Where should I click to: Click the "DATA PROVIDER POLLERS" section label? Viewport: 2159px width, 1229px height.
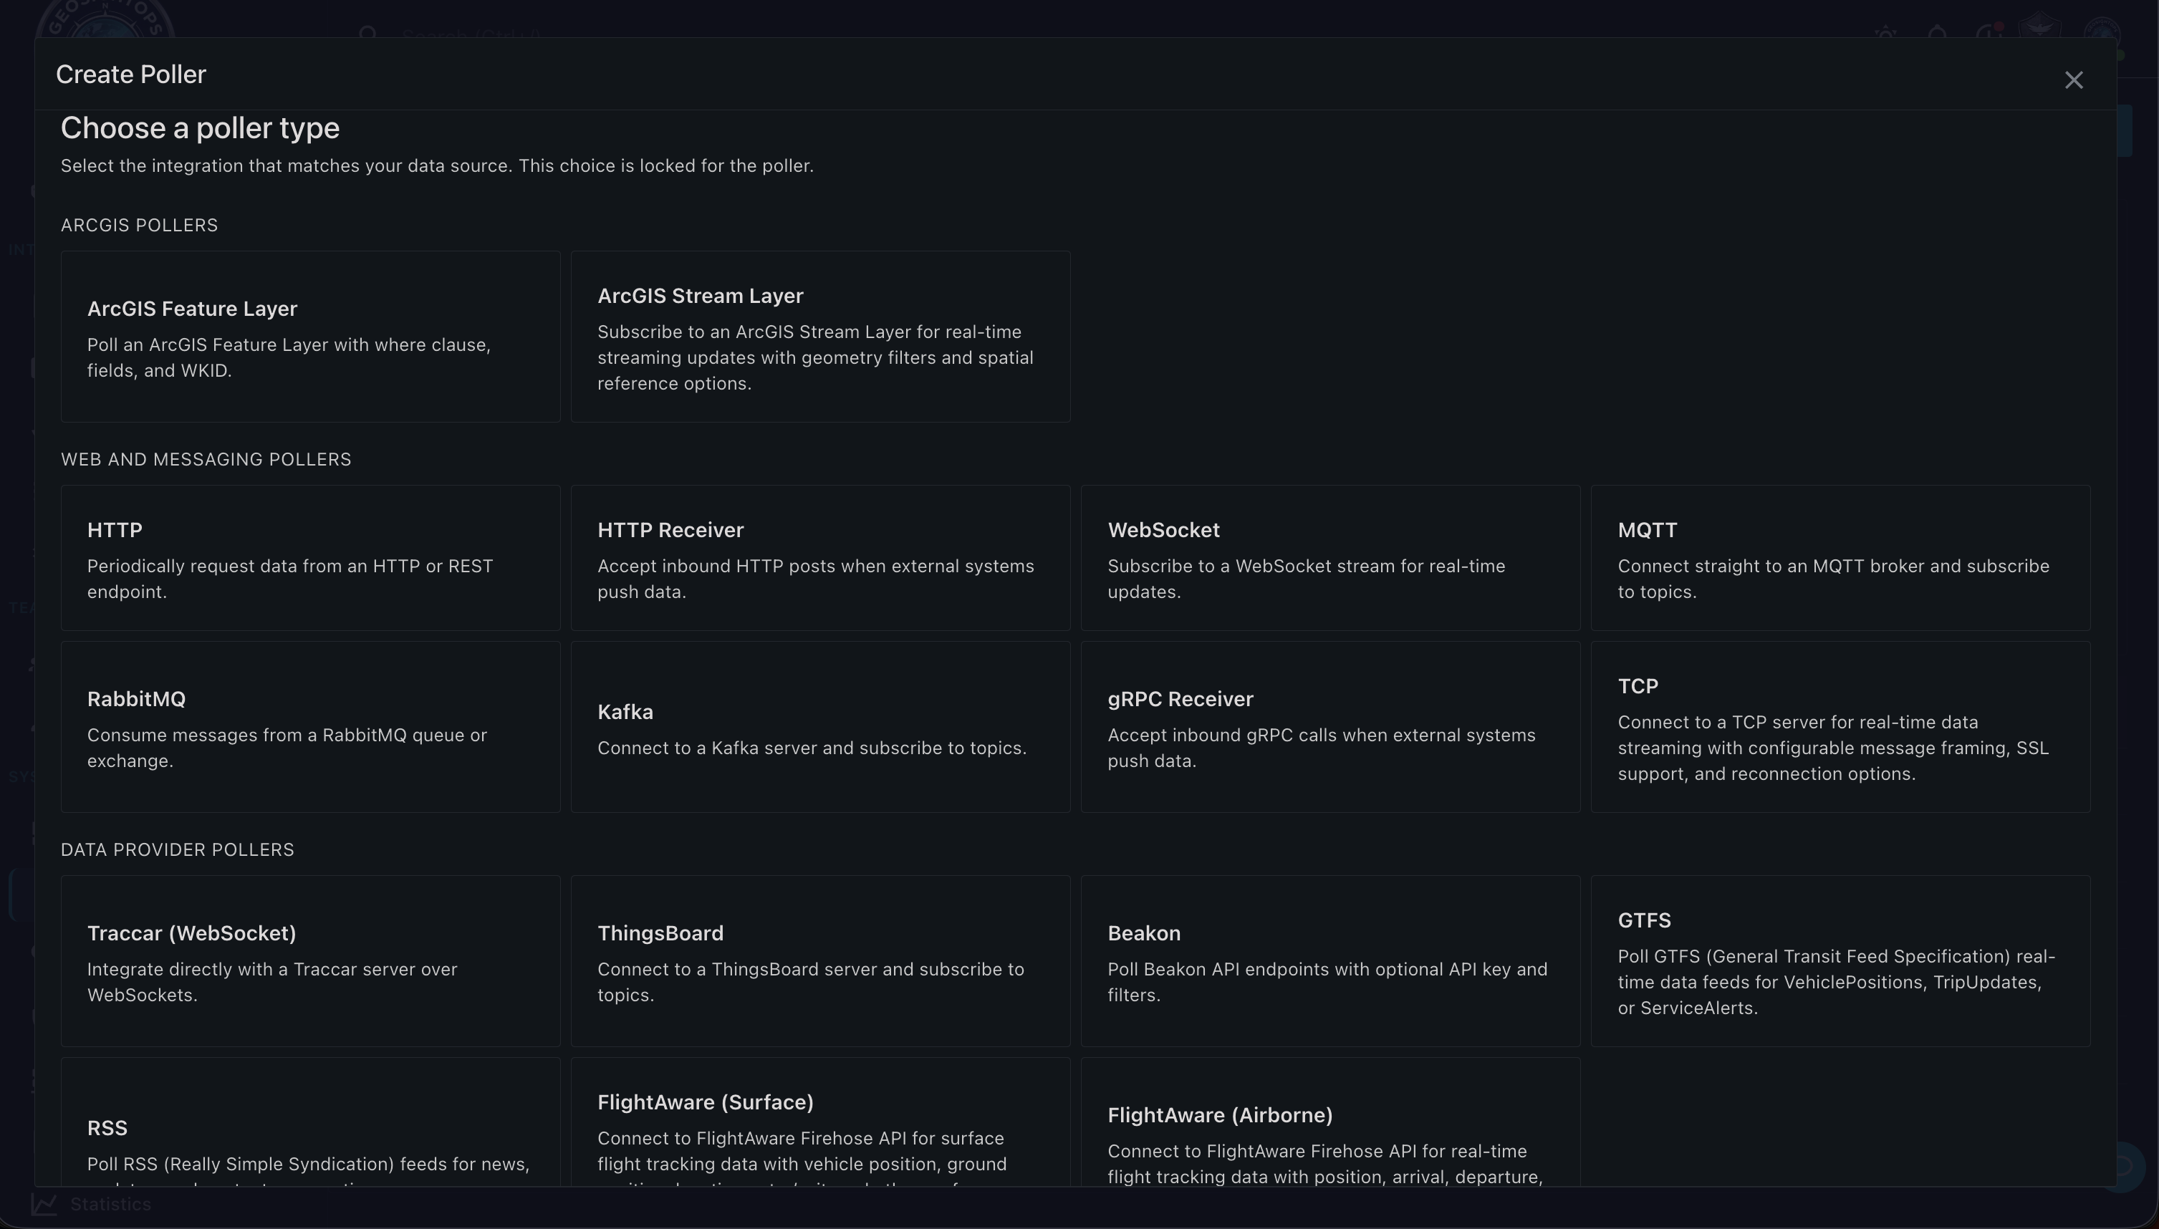coord(177,850)
